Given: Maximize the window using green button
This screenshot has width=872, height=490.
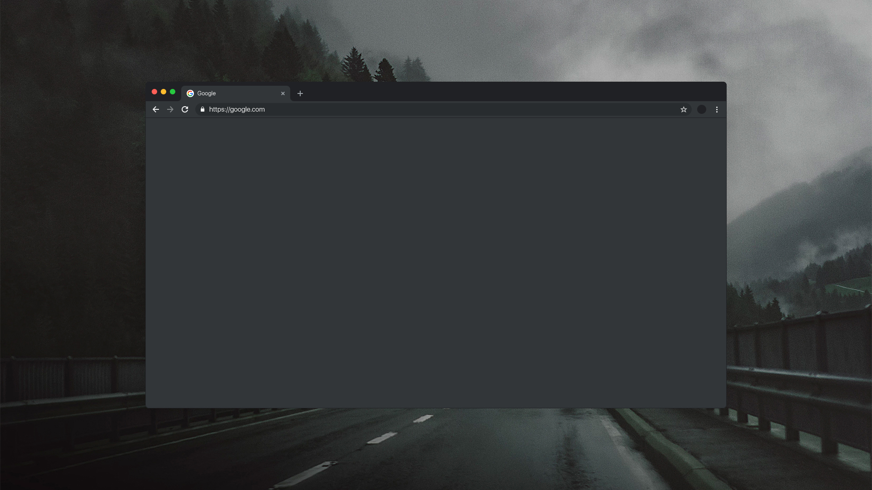Looking at the screenshot, I should (173, 92).
